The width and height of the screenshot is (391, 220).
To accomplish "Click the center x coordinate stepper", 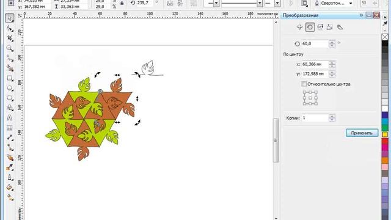I will pyautogui.click(x=332, y=64).
